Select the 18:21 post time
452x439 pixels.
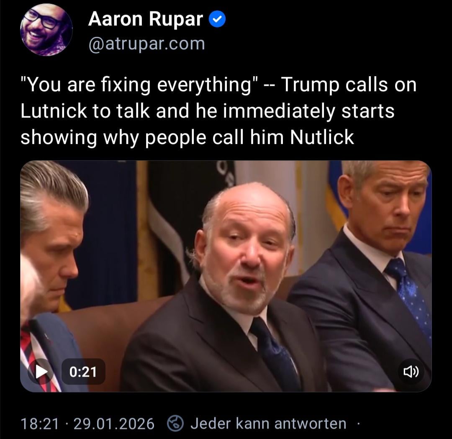[39, 424]
